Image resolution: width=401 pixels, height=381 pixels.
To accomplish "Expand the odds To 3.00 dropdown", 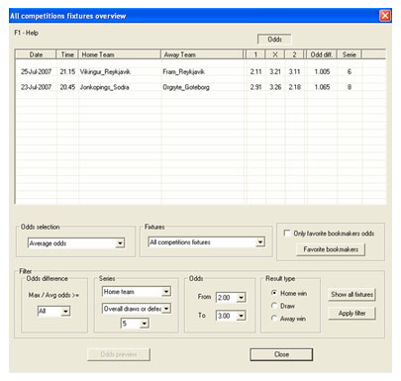I will (x=242, y=316).
